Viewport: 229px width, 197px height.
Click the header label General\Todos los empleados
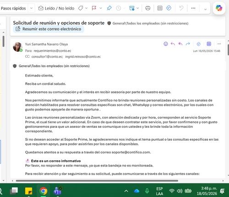[150, 23]
